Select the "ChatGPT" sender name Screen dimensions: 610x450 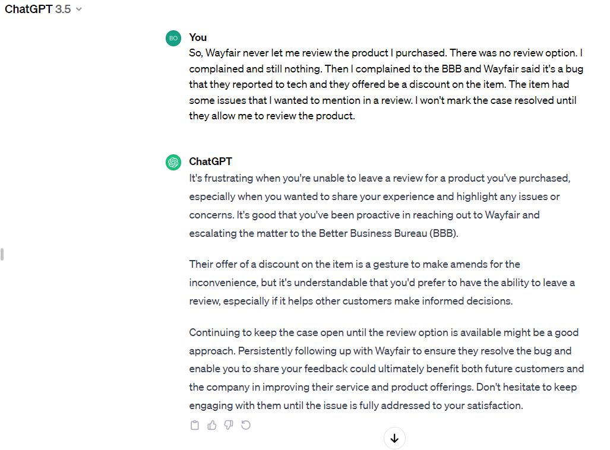[x=210, y=161]
